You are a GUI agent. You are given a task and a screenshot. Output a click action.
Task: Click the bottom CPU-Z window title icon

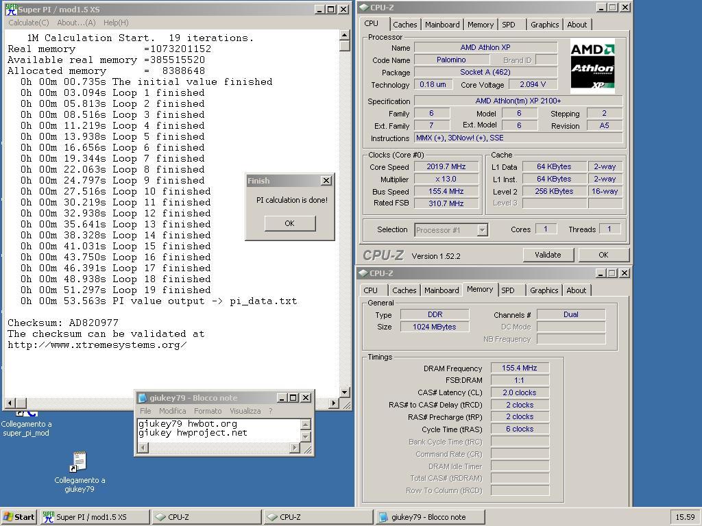tap(363, 273)
